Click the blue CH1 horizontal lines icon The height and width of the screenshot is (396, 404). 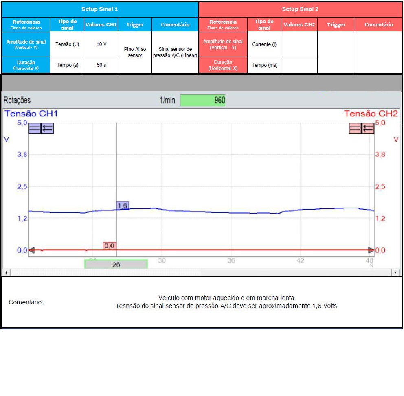pos(34,129)
